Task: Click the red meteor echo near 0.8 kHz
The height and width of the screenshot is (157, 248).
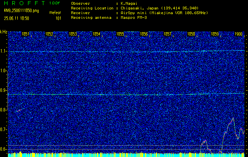Action: (19, 110)
